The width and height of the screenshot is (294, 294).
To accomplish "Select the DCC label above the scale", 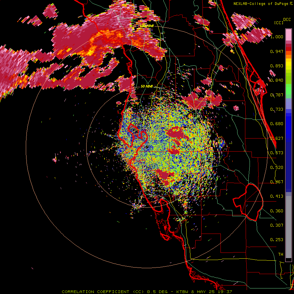I will click(x=287, y=20).
